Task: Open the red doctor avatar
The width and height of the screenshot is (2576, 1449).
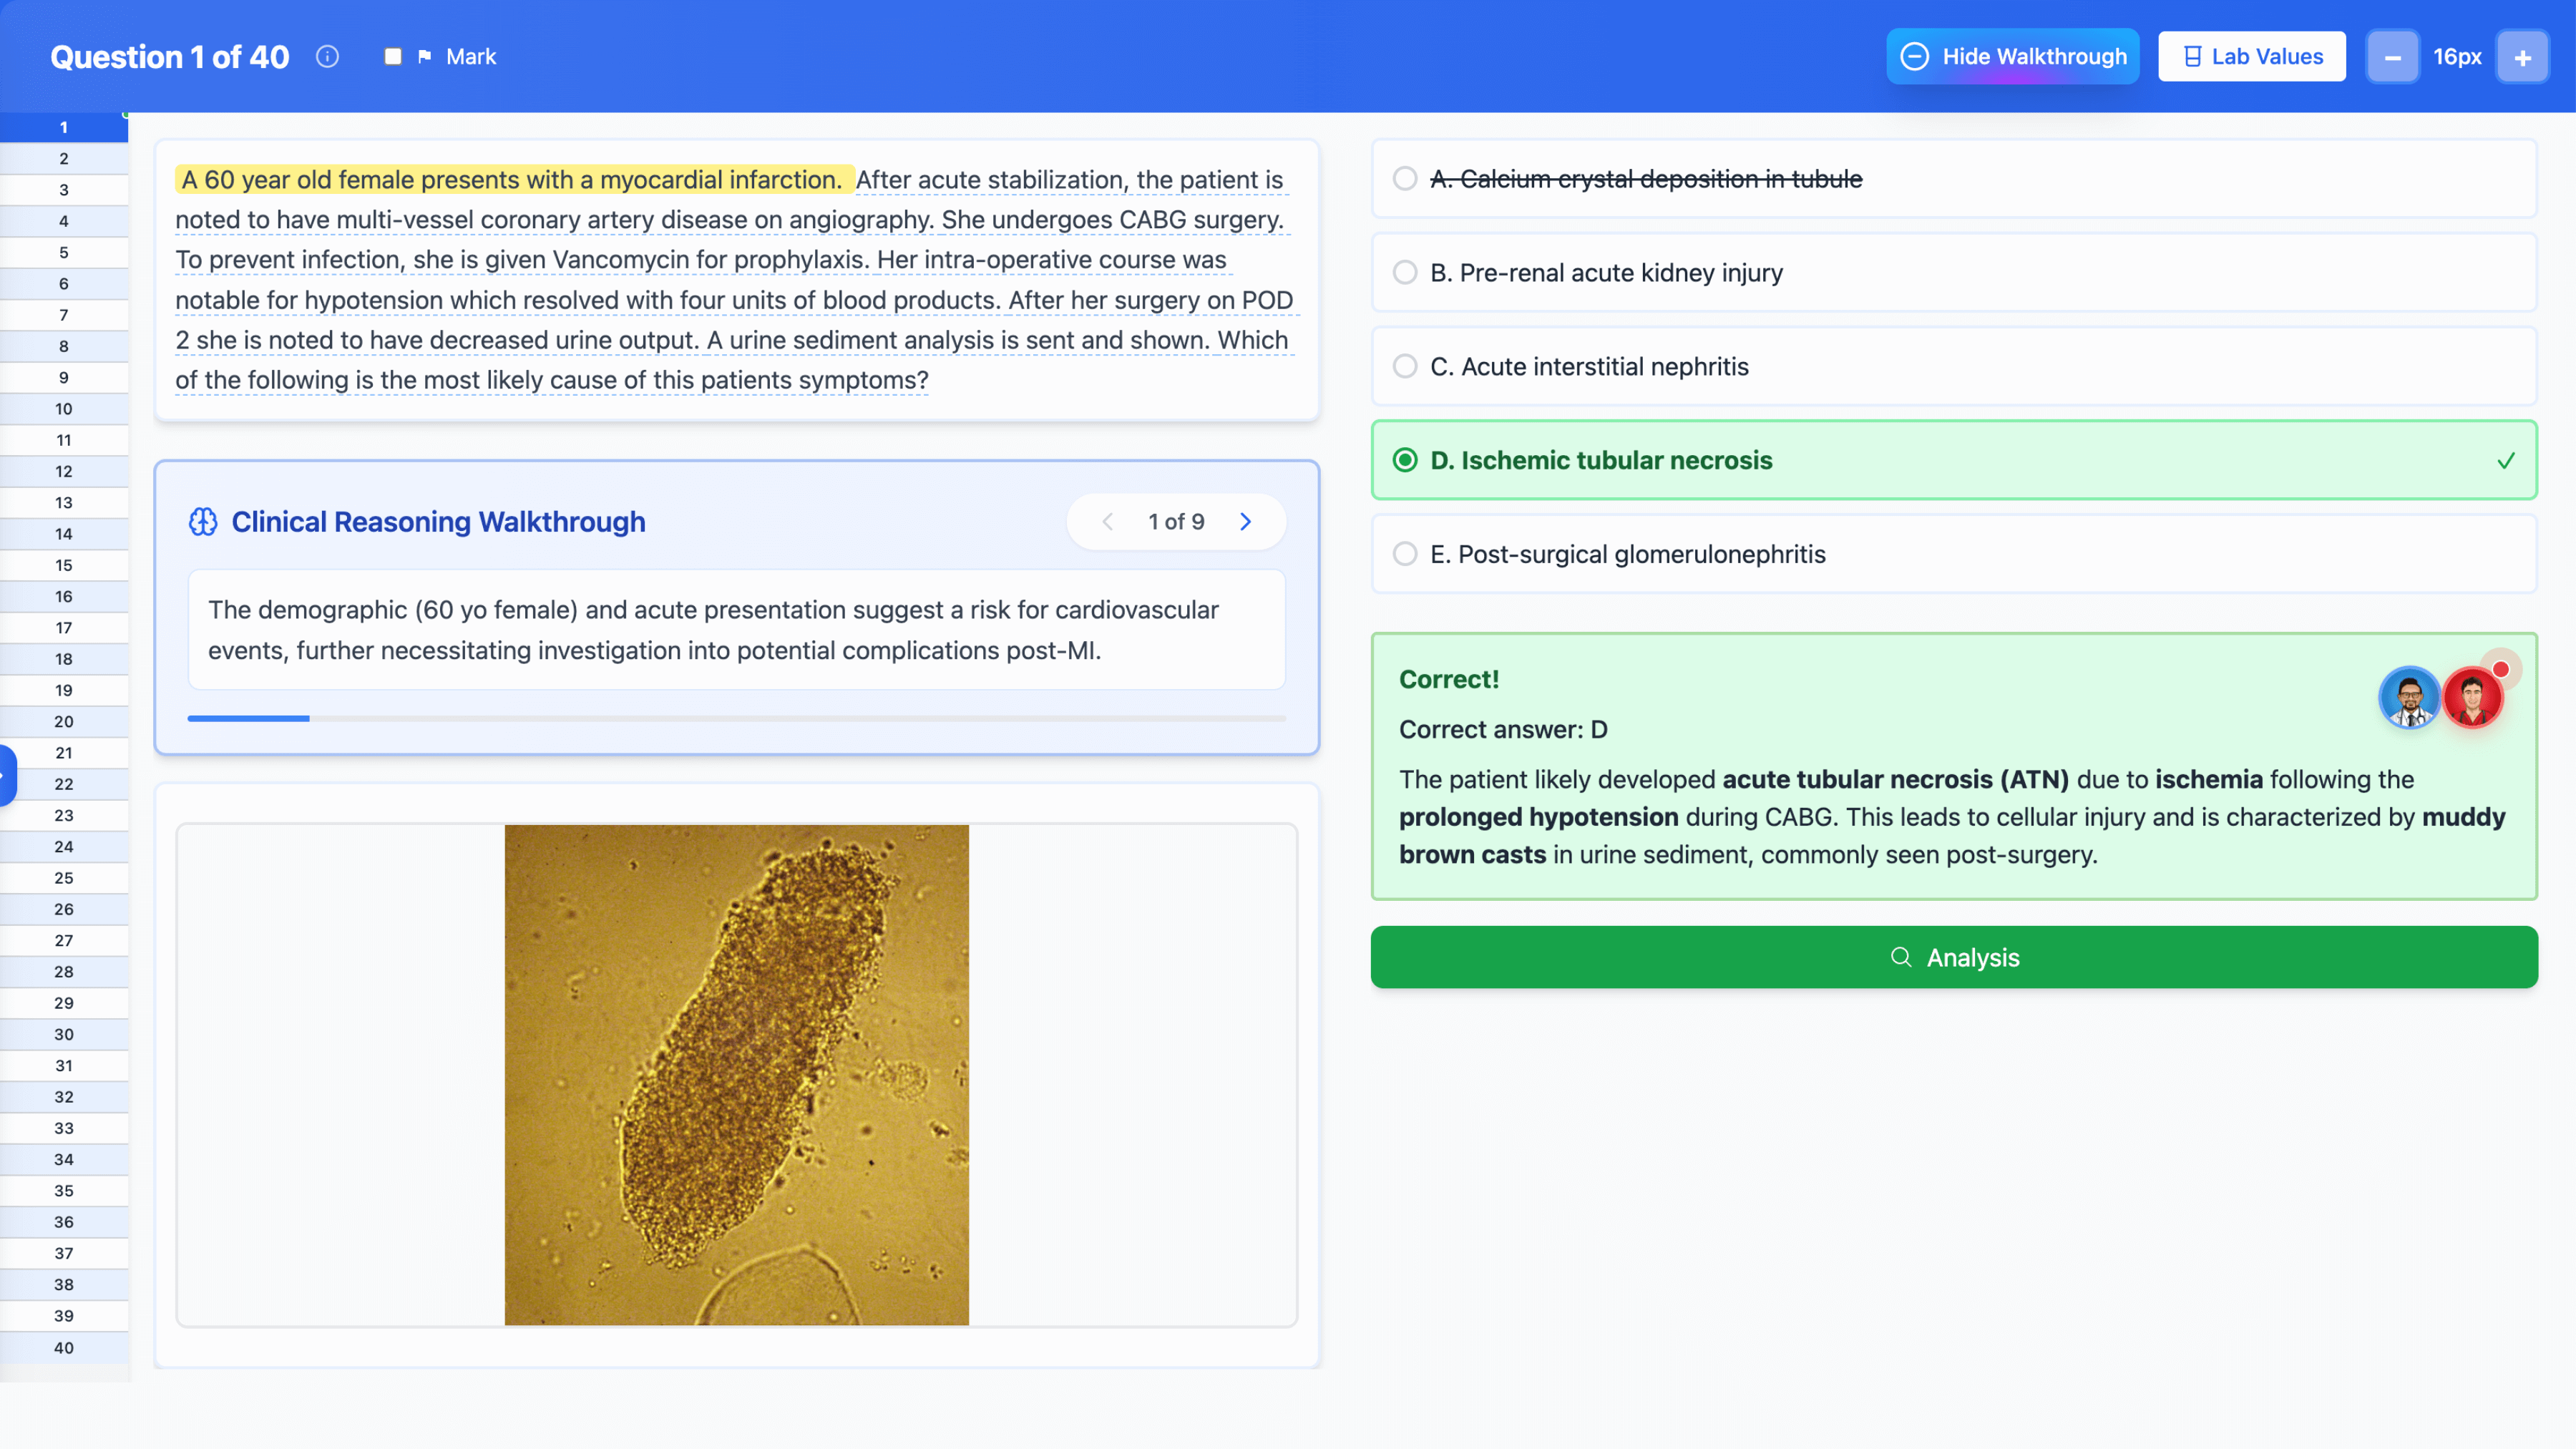Action: point(2472,697)
